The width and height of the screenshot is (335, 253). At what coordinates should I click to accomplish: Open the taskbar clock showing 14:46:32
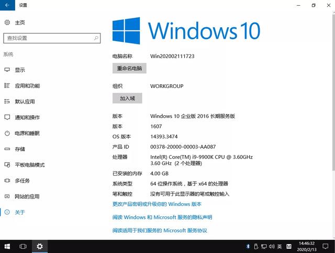tap(307, 246)
